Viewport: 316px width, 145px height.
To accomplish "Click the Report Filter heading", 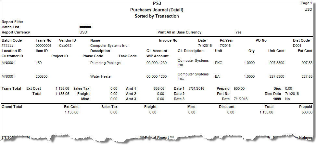I will point(12,22).
